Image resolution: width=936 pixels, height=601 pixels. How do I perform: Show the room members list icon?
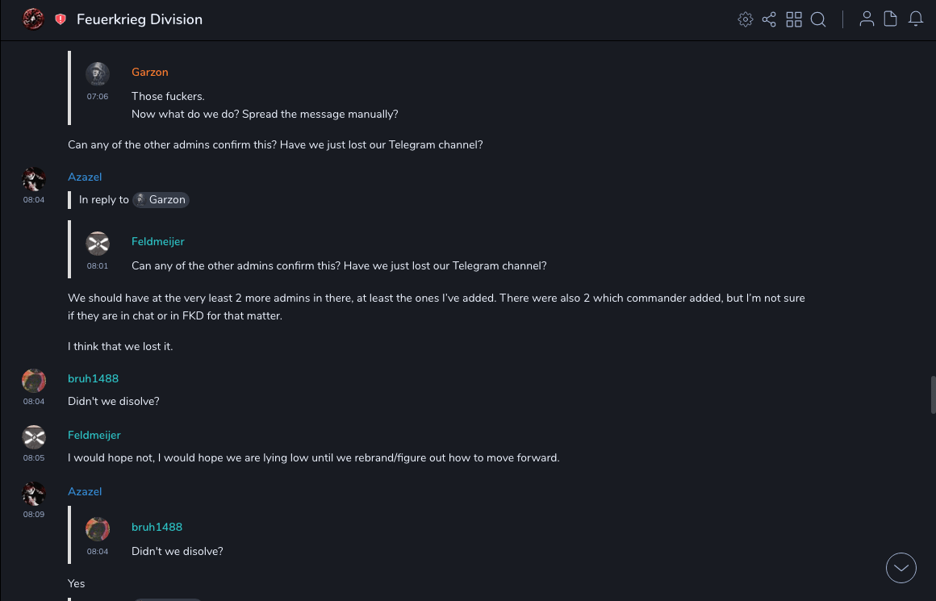pyautogui.click(x=867, y=19)
